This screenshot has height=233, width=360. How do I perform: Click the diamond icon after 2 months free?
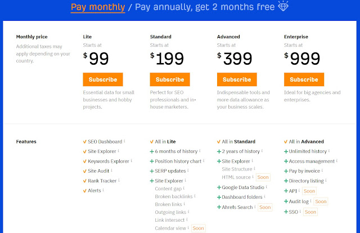pyautogui.click(x=283, y=7)
